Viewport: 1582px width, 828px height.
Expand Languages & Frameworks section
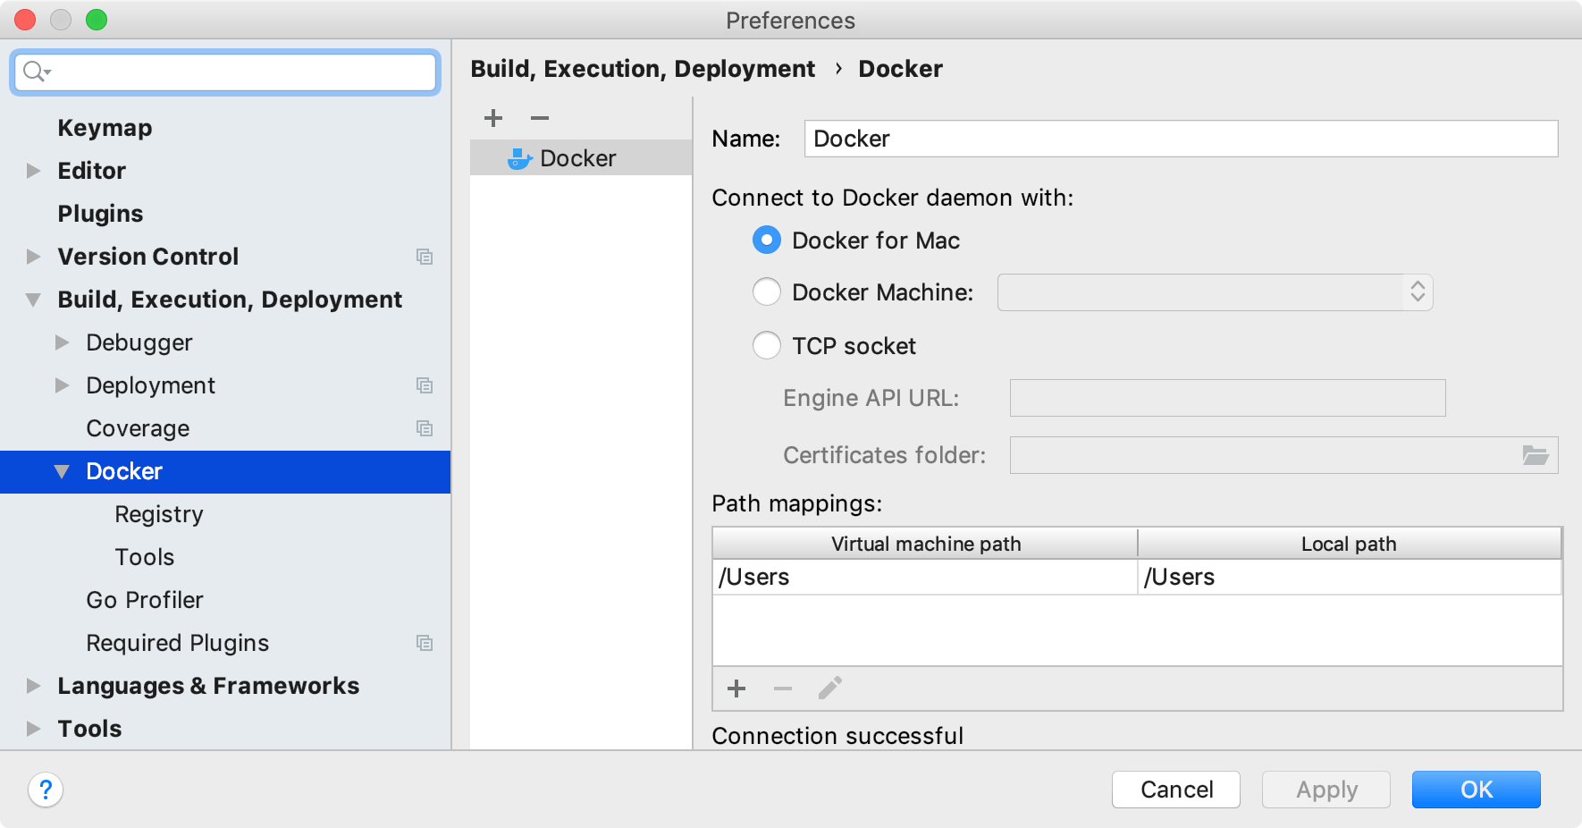click(34, 686)
